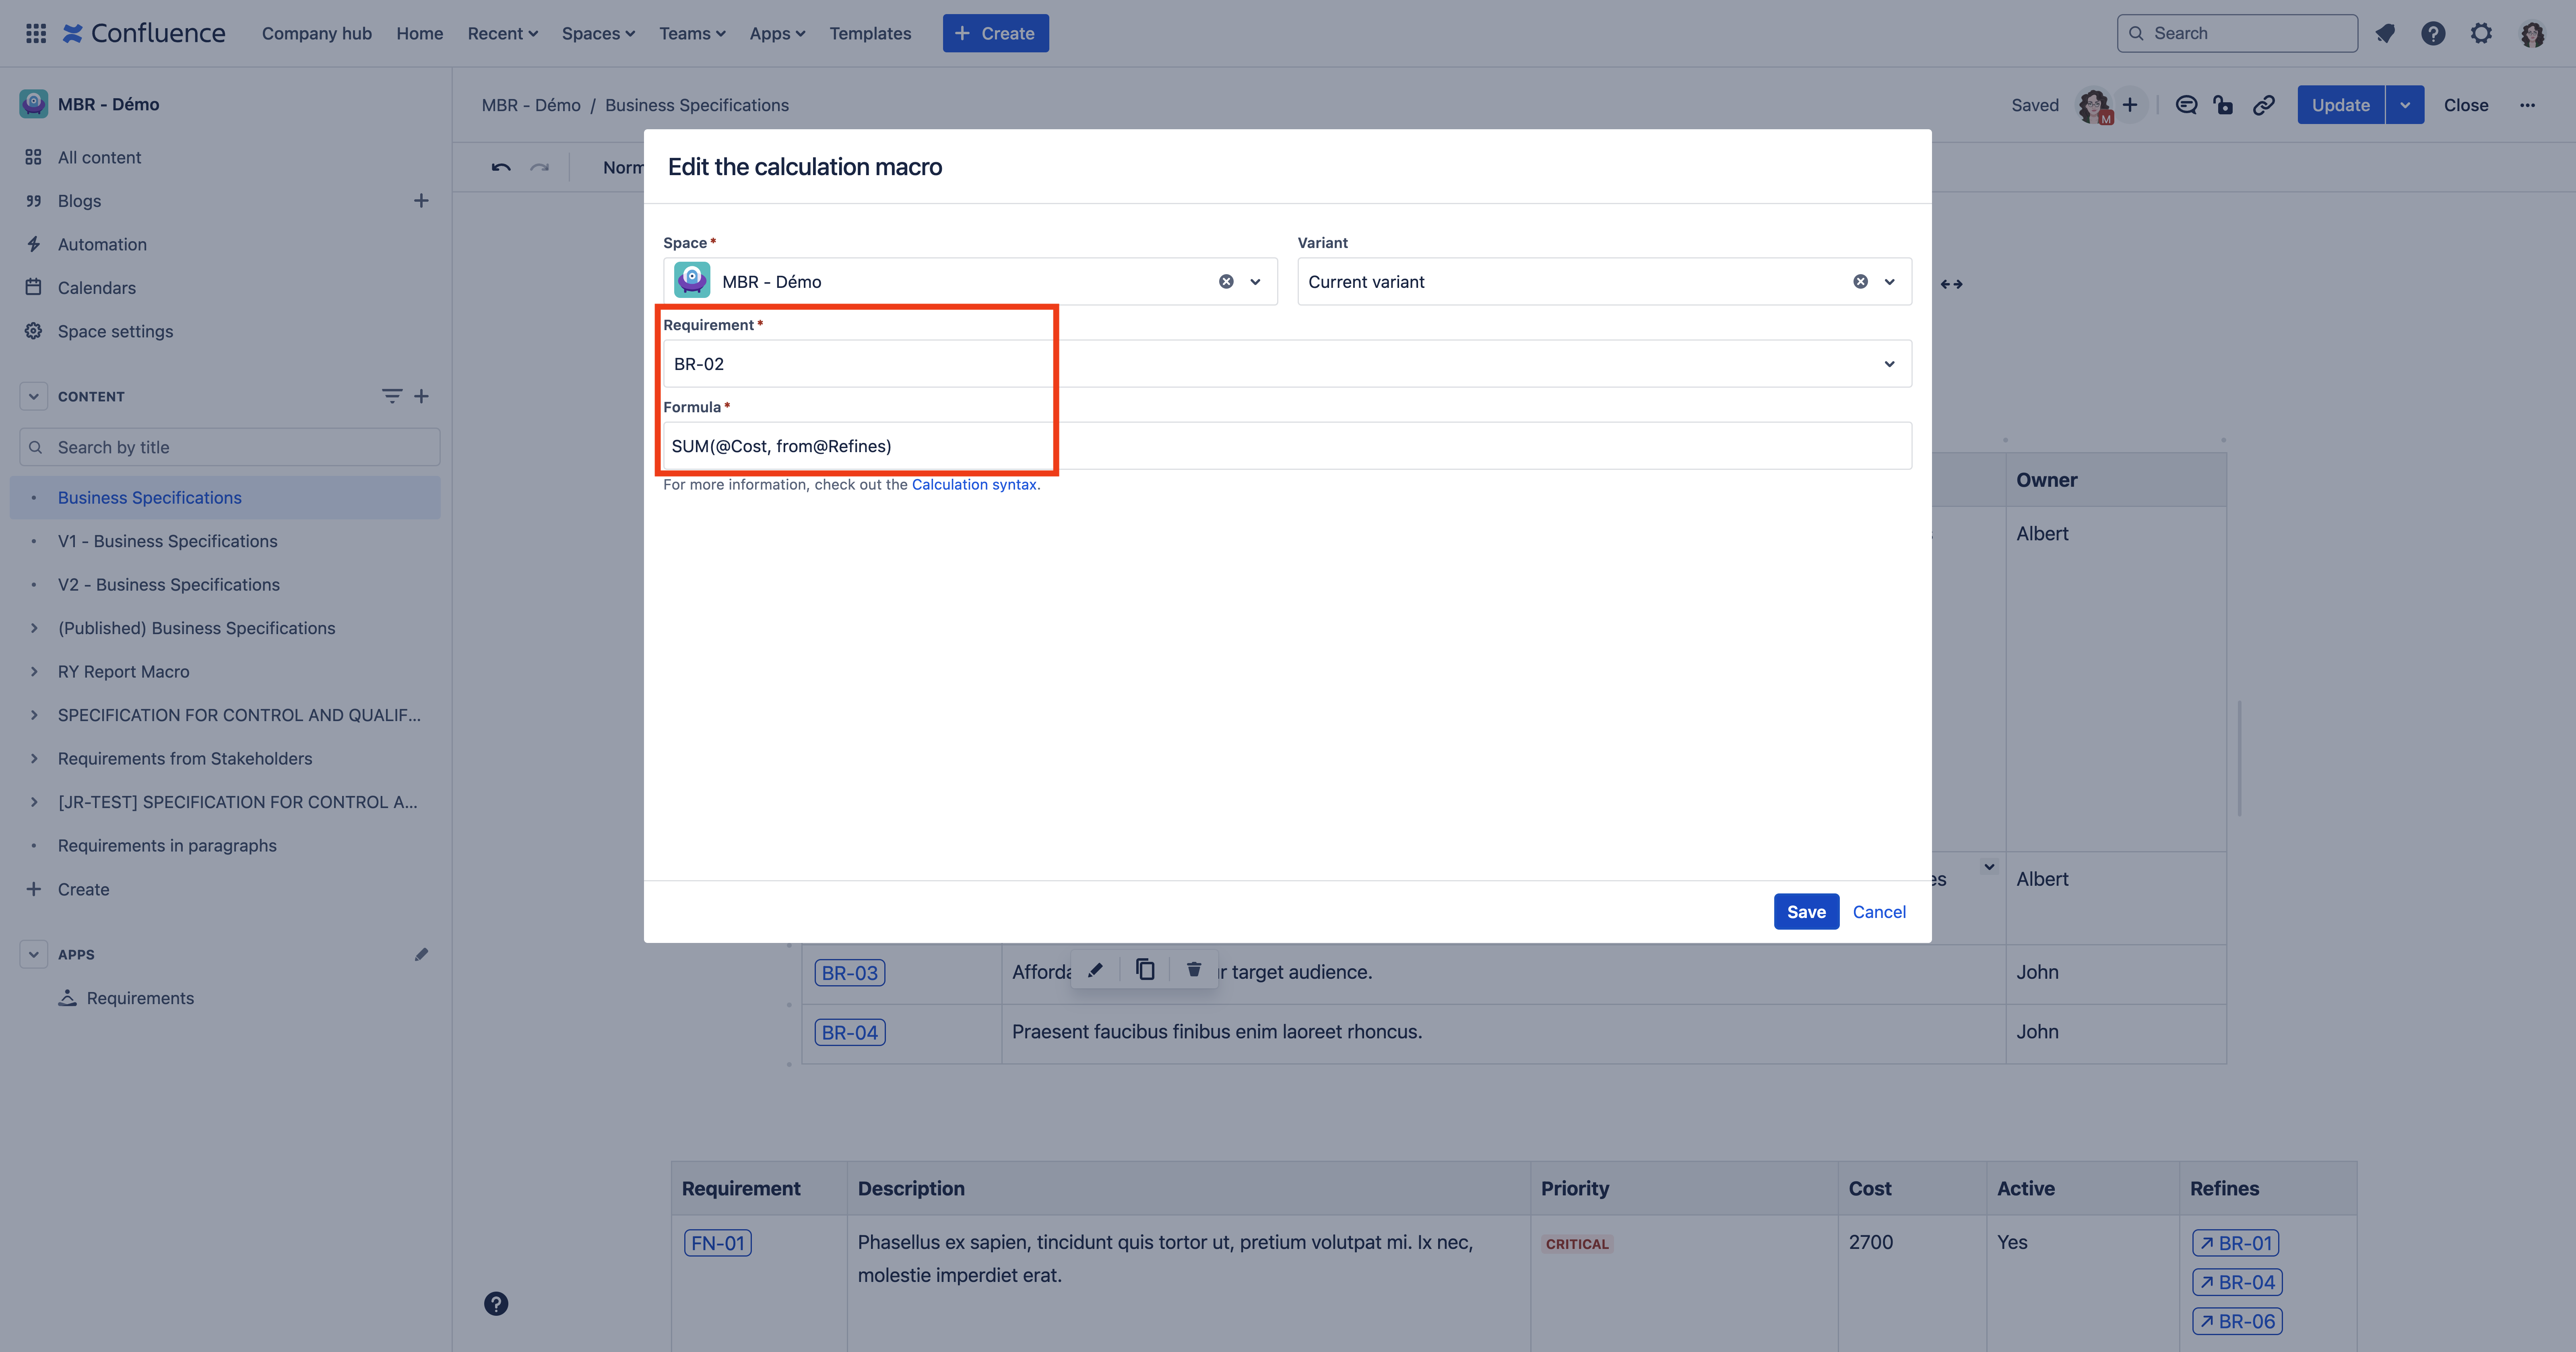Open the Requirement BR-02 dropdown
This screenshot has width=2576, height=1352.
click(x=1888, y=364)
